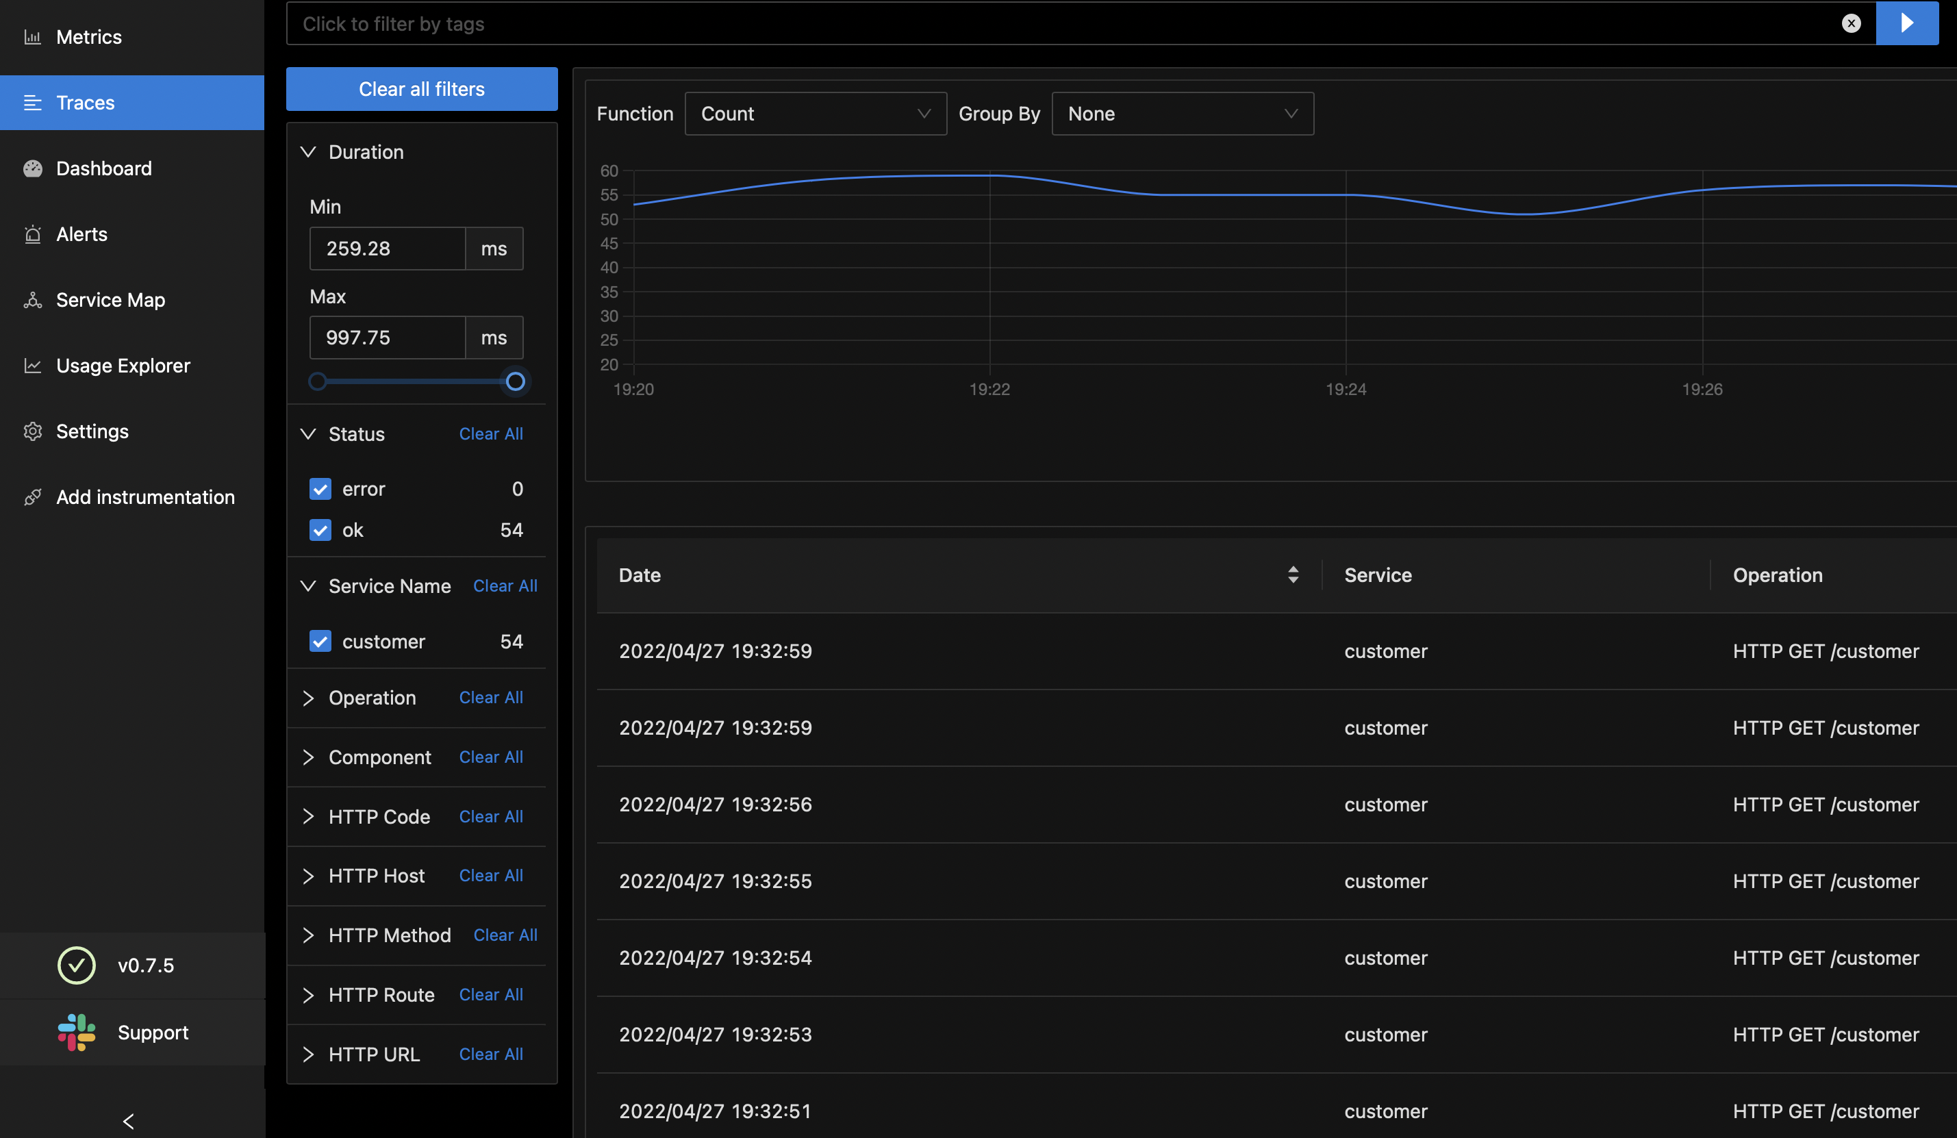Expand the HTTP Route filter section
Viewport: 1957px width, 1138px height.
click(308, 995)
